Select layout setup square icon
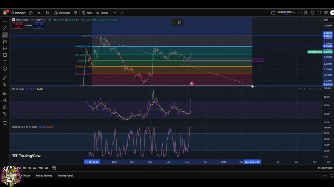The height and width of the screenshot is (187, 334). pyautogui.click(x=273, y=12)
